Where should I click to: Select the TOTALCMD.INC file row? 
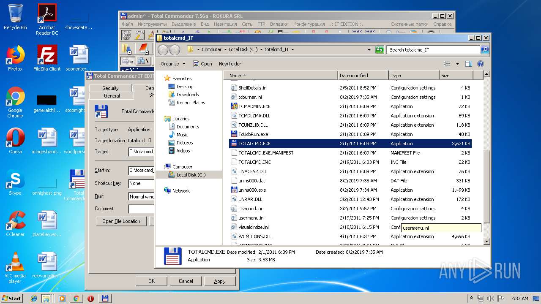pos(350,162)
